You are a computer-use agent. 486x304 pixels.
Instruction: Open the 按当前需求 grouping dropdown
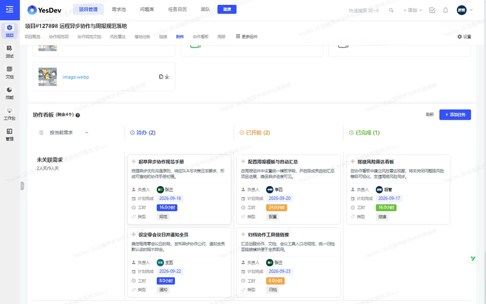coord(64,133)
